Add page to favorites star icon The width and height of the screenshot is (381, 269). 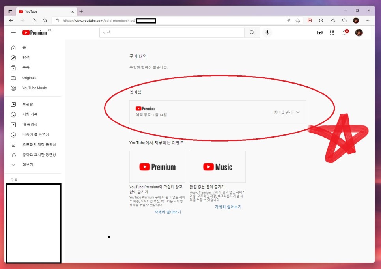(x=298, y=21)
